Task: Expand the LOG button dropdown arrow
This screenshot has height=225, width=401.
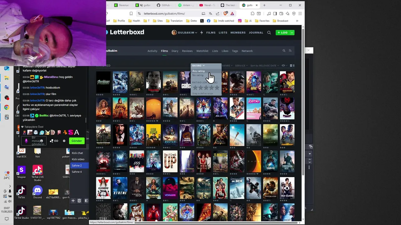Action: (x=292, y=32)
